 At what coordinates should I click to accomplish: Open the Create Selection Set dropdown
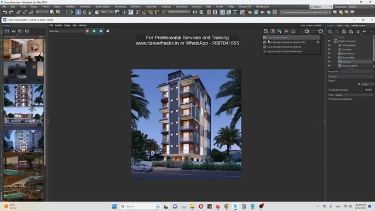(179, 12)
